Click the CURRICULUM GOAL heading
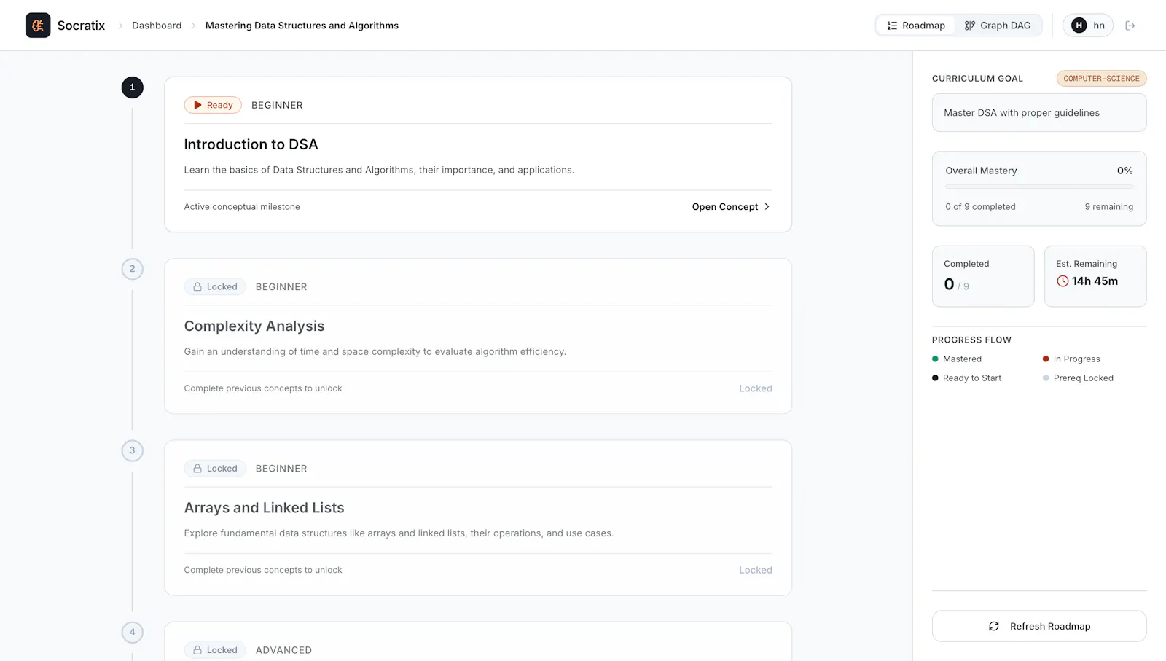This screenshot has width=1166, height=661. pos(977,79)
